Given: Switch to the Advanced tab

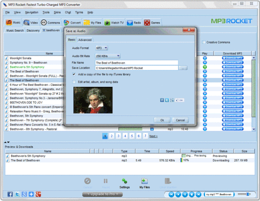Looking at the screenshot, I should (x=85, y=40).
